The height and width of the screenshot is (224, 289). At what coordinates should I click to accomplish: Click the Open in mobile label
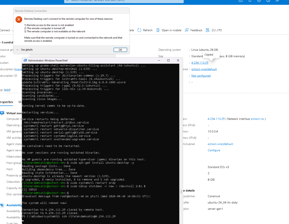171,30
